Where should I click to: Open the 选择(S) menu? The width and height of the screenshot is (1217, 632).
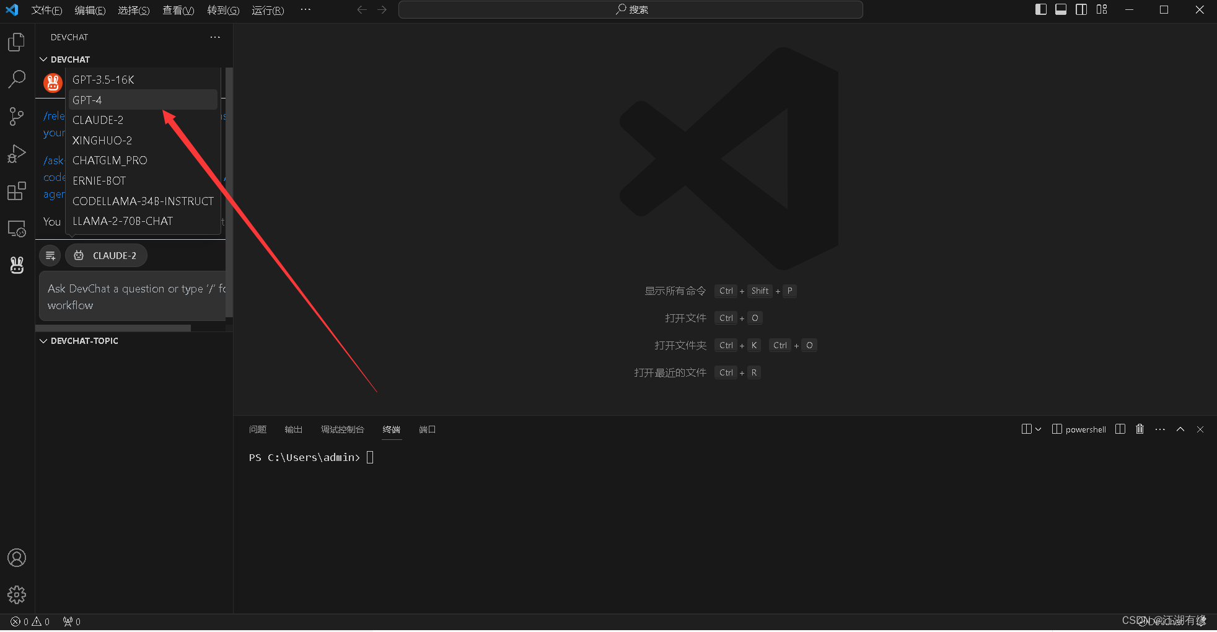(134, 10)
